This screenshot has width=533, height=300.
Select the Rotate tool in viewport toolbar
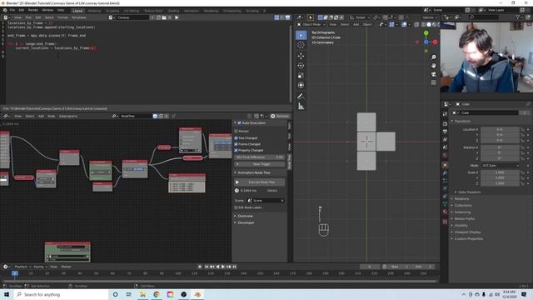(x=301, y=66)
